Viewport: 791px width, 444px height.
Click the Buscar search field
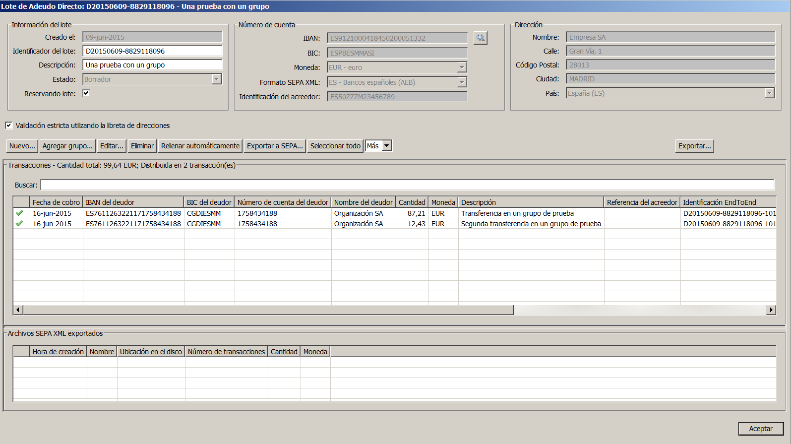[407, 185]
